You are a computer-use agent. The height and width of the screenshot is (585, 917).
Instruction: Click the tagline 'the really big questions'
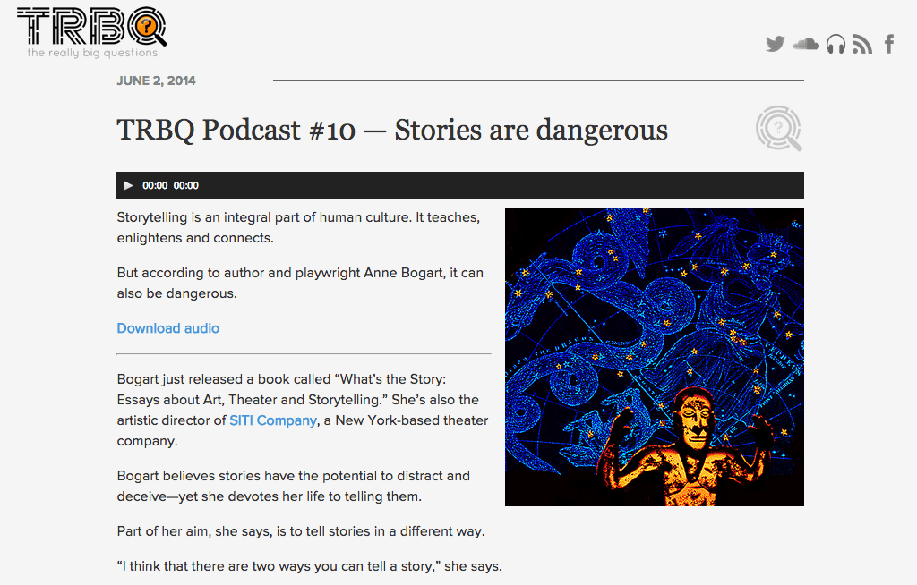92,53
